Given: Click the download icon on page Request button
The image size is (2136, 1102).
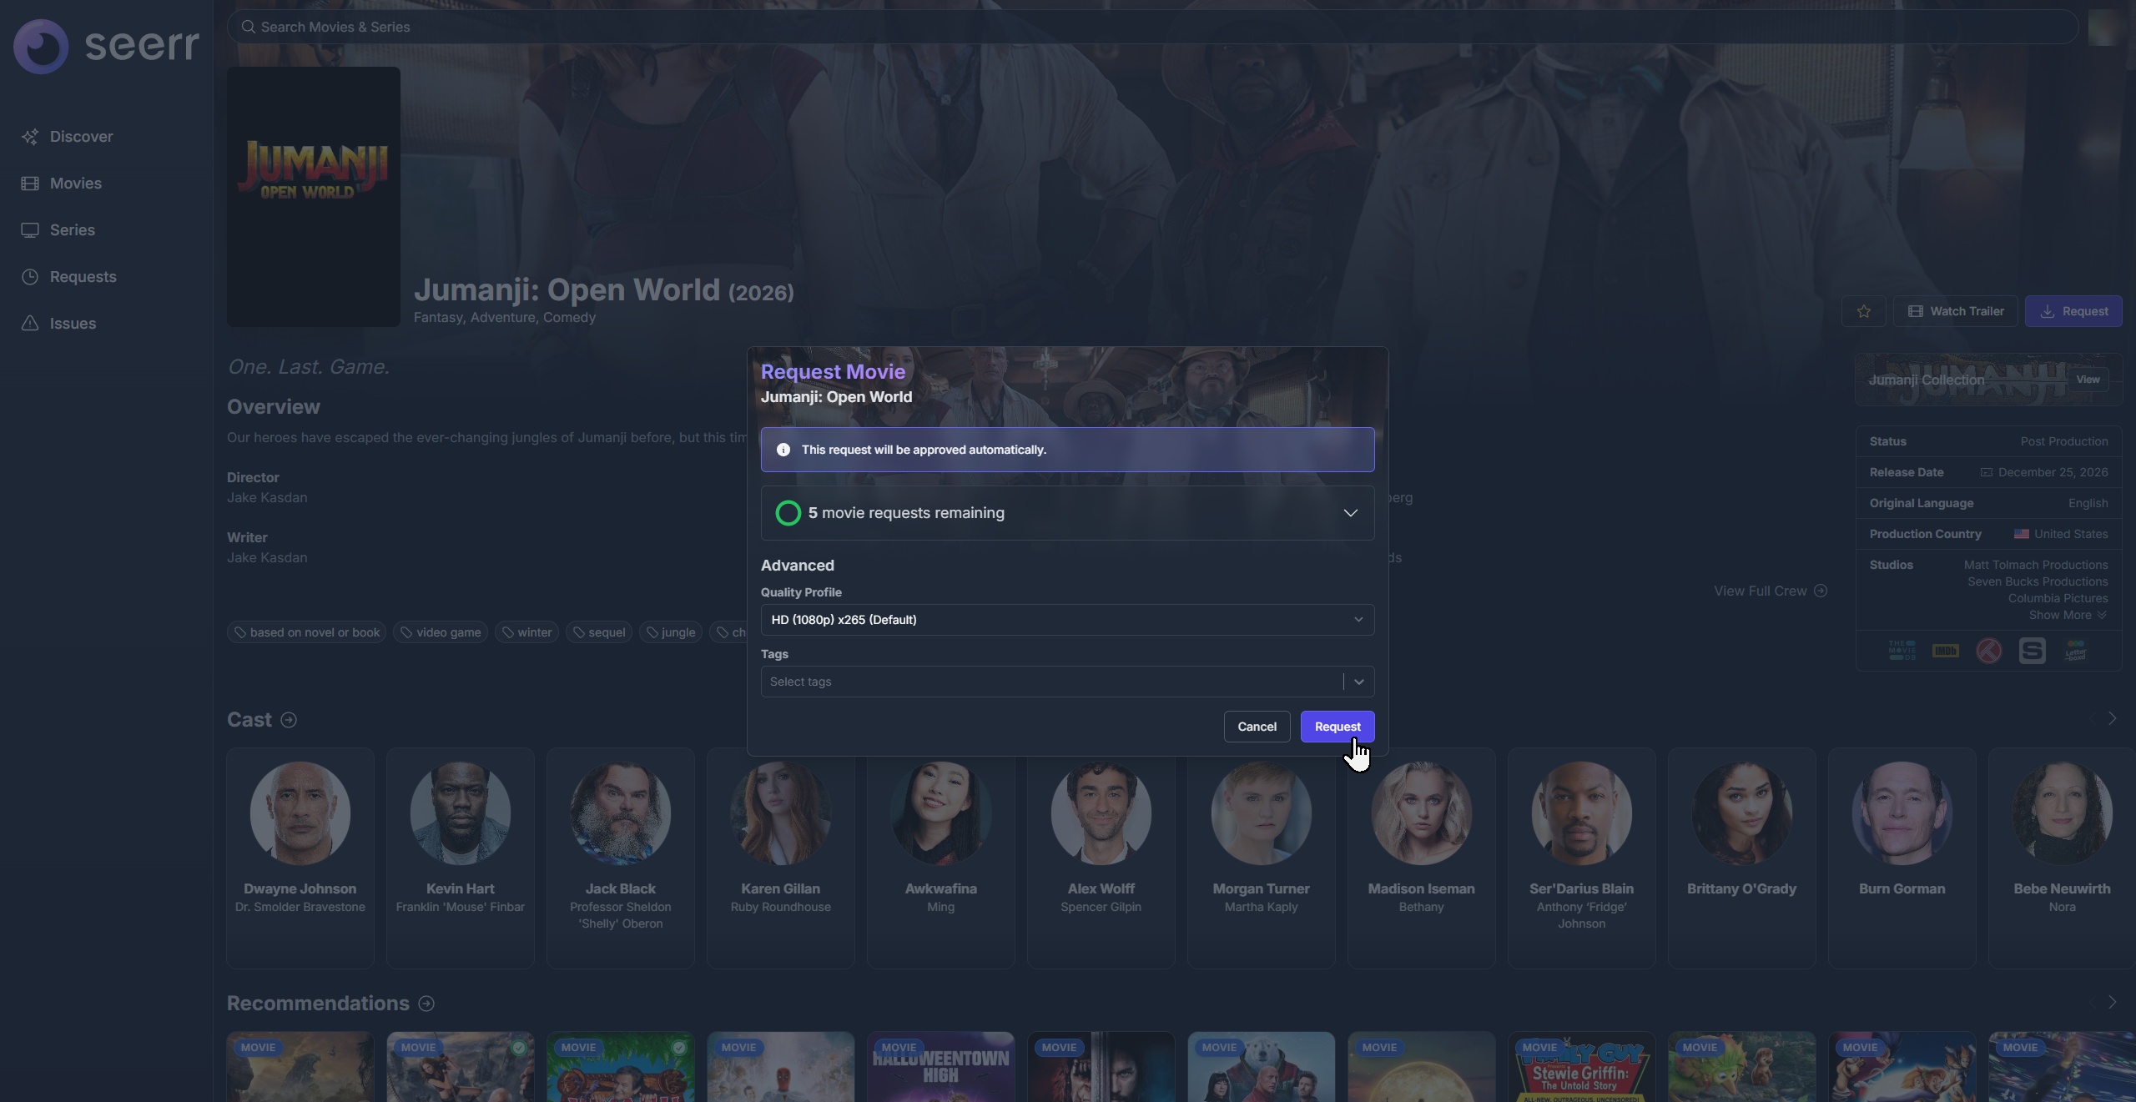Looking at the screenshot, I should click(2048, 311).
